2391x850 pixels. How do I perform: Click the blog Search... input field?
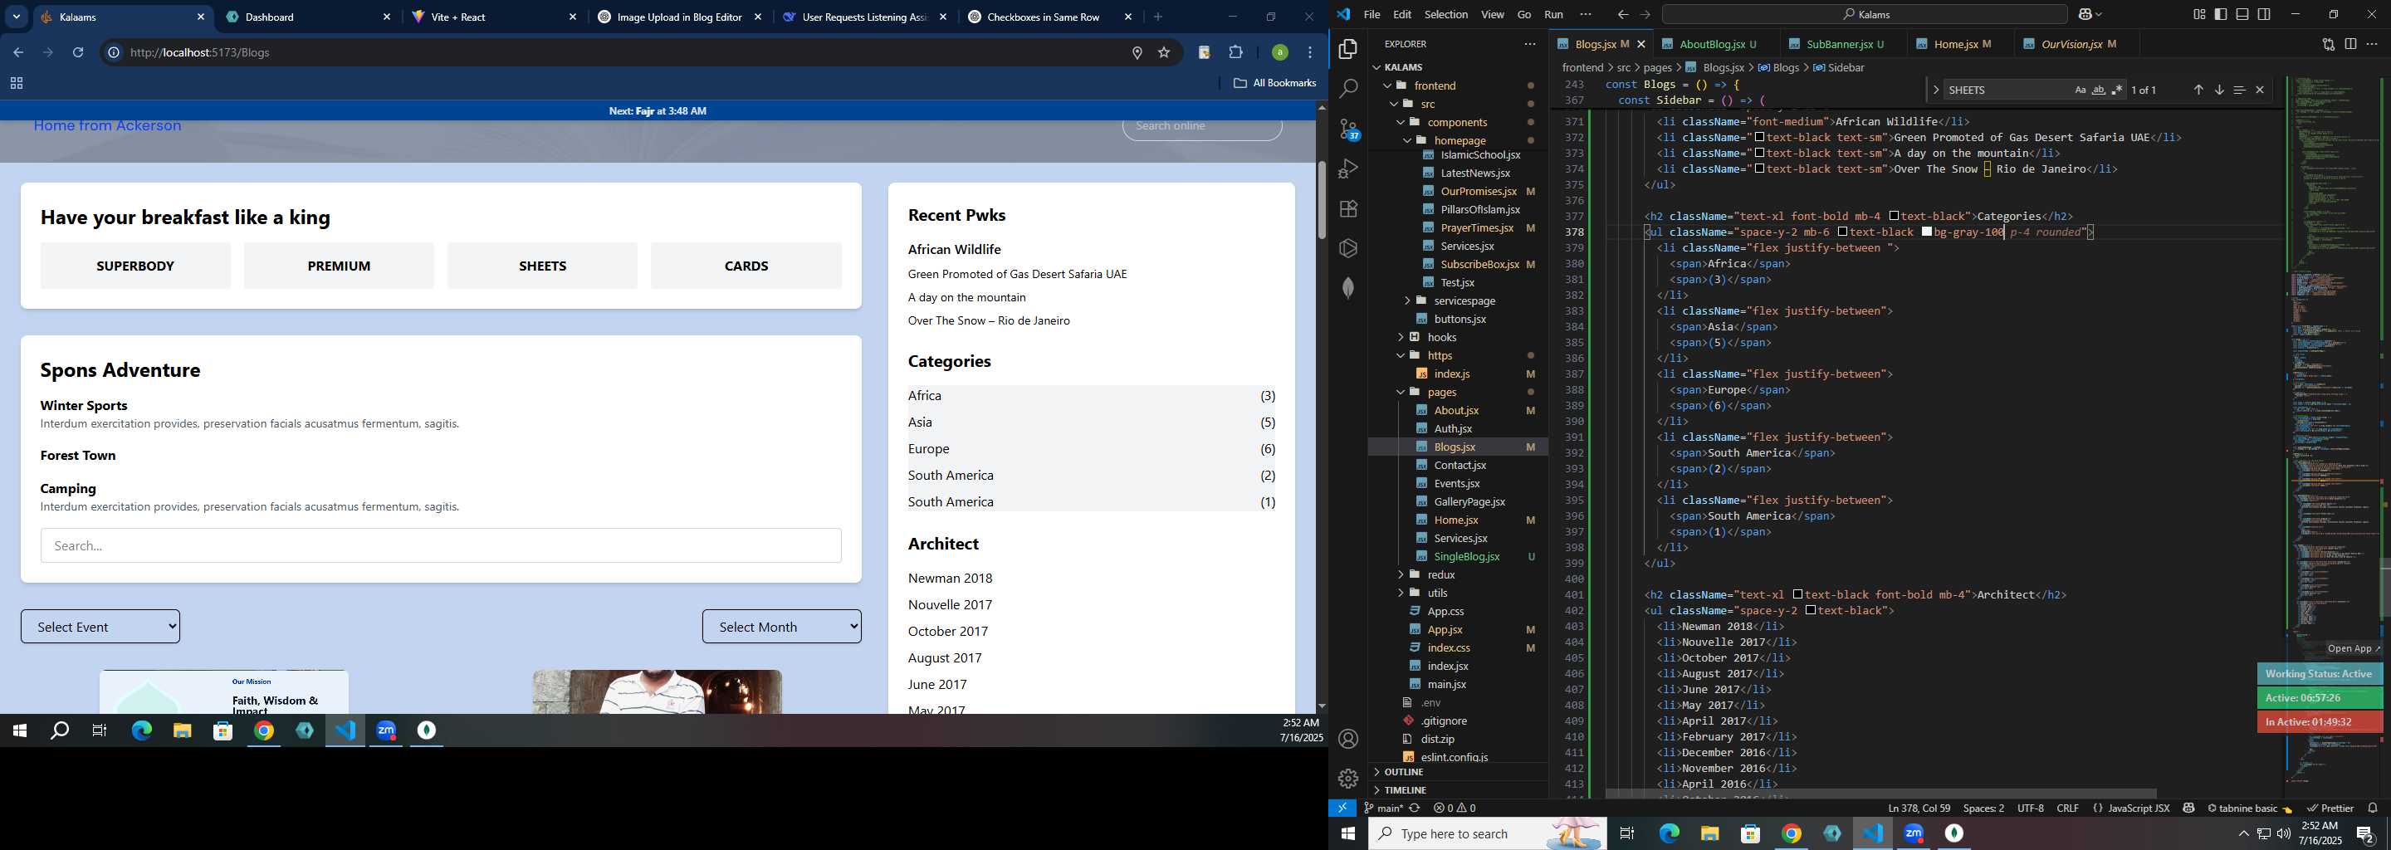(x=441, y=545)
